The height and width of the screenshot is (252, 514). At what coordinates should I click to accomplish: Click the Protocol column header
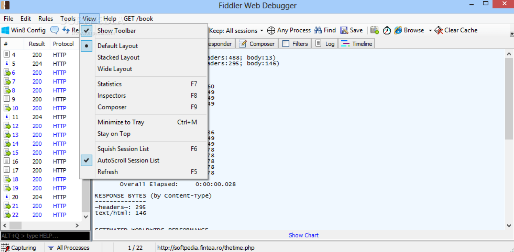pyautogui.click(x=63, y=44)
